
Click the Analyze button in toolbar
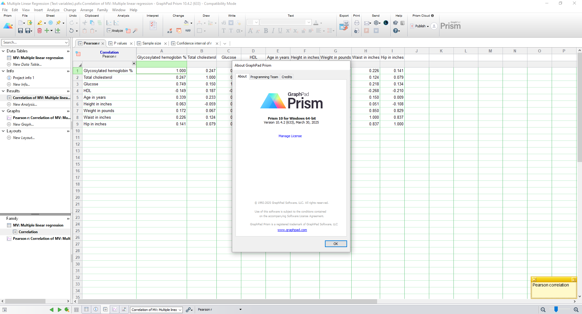115,31
